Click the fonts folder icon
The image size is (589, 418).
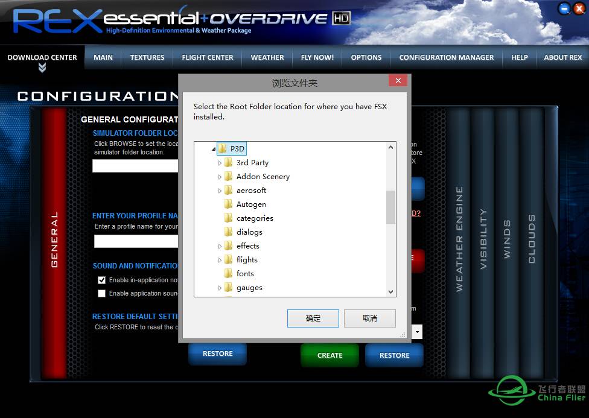point(229,274)
